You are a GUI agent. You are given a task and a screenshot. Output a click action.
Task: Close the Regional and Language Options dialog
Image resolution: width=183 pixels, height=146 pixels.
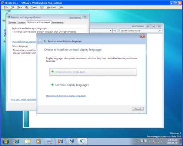(85, 17)
